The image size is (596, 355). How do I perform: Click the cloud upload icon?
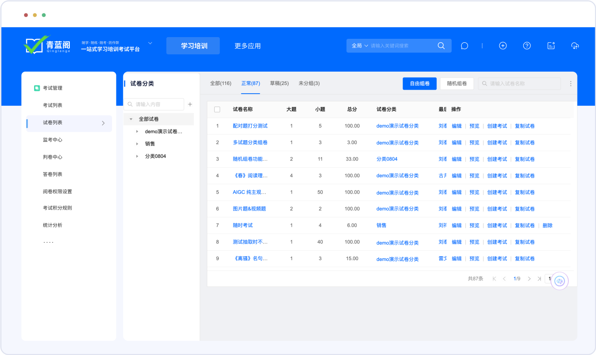pos(575,46)
